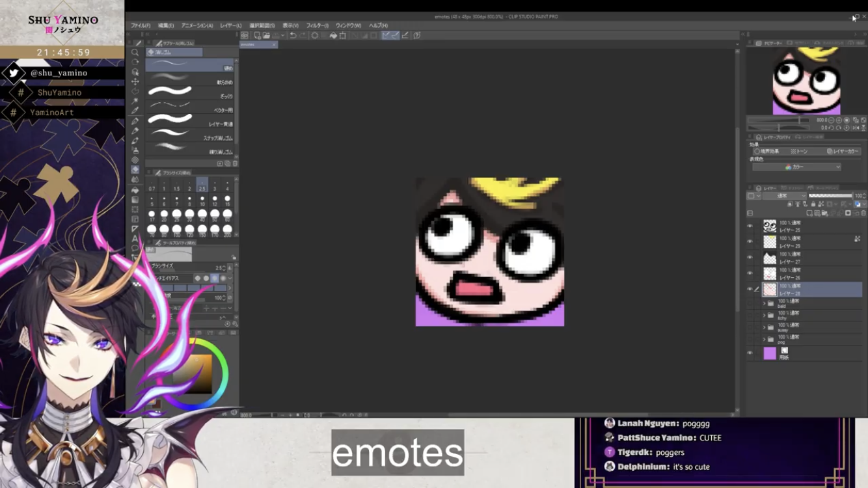Expand the pog layer folder
The width and height of the screenshot is (868, 488).
coord(765,339)
